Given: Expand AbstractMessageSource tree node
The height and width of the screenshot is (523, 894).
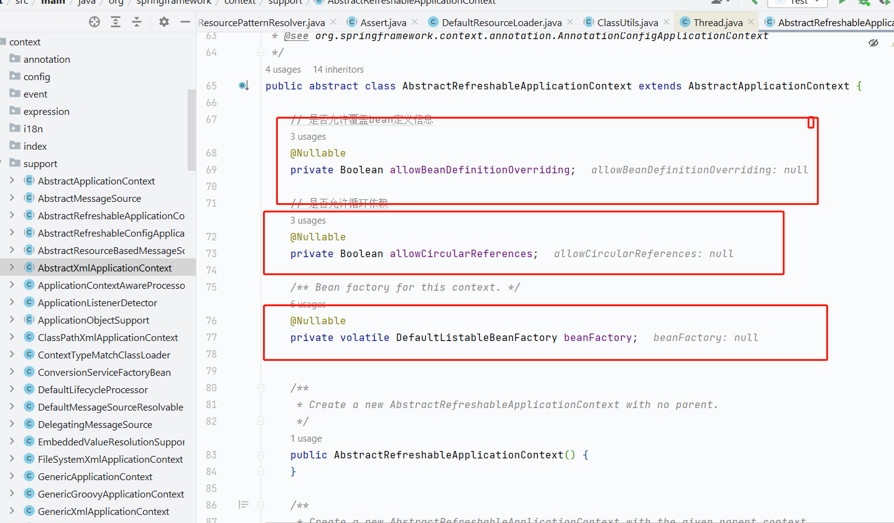Looking at the screenshot, I should pyautogui.click(x=12, y=198).
